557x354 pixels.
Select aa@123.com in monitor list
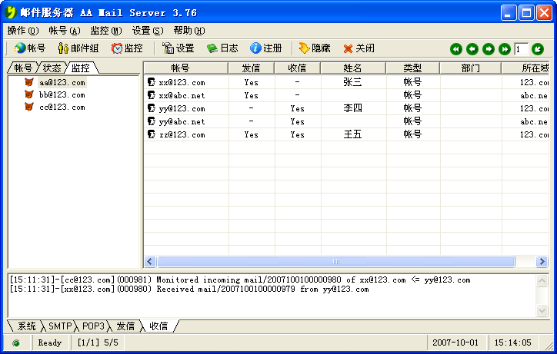tap(62, 83)
